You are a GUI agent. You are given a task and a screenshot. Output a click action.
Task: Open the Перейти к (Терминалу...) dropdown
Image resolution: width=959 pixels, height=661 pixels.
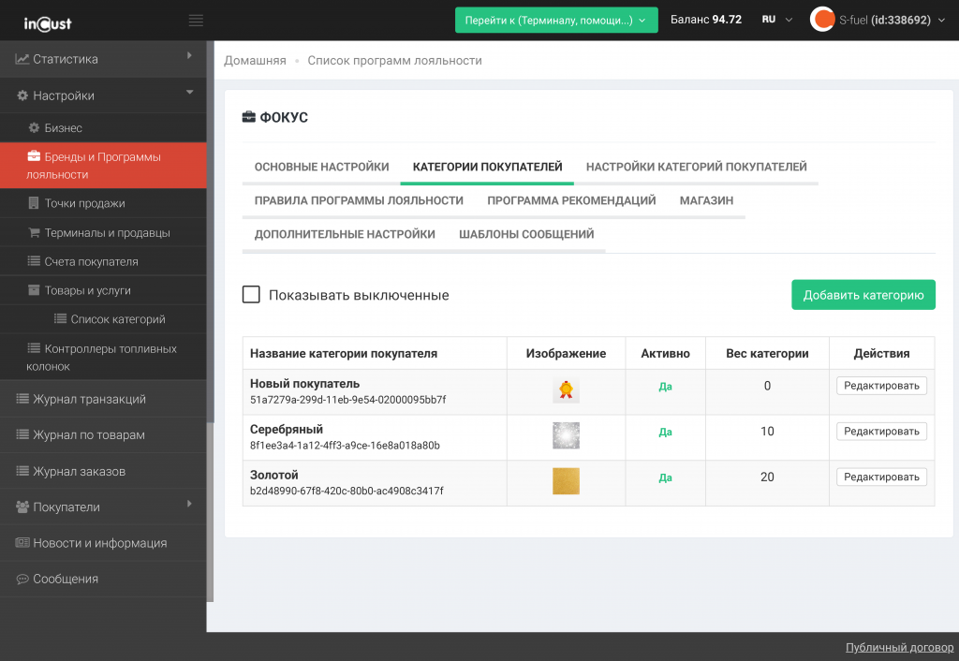(556, 20)
